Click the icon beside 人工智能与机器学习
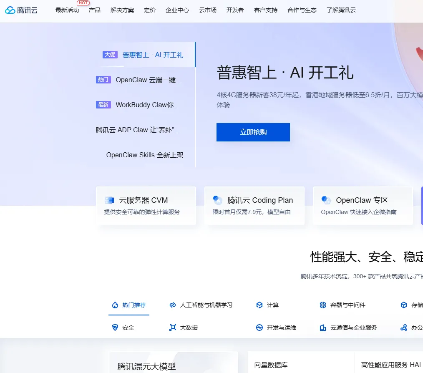The width and height of the screenshot is (423, 373). (x=173, y=305)
